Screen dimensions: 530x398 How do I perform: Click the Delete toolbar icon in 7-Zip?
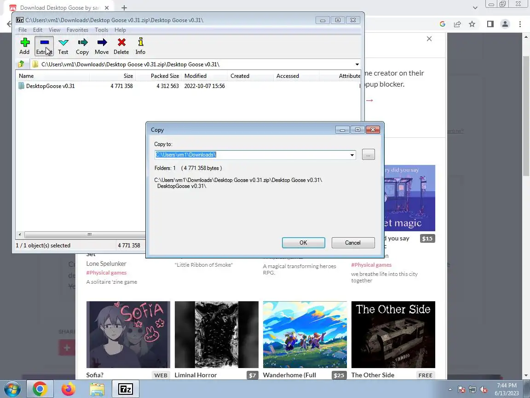pyautogui.click(x=121, y=46)
